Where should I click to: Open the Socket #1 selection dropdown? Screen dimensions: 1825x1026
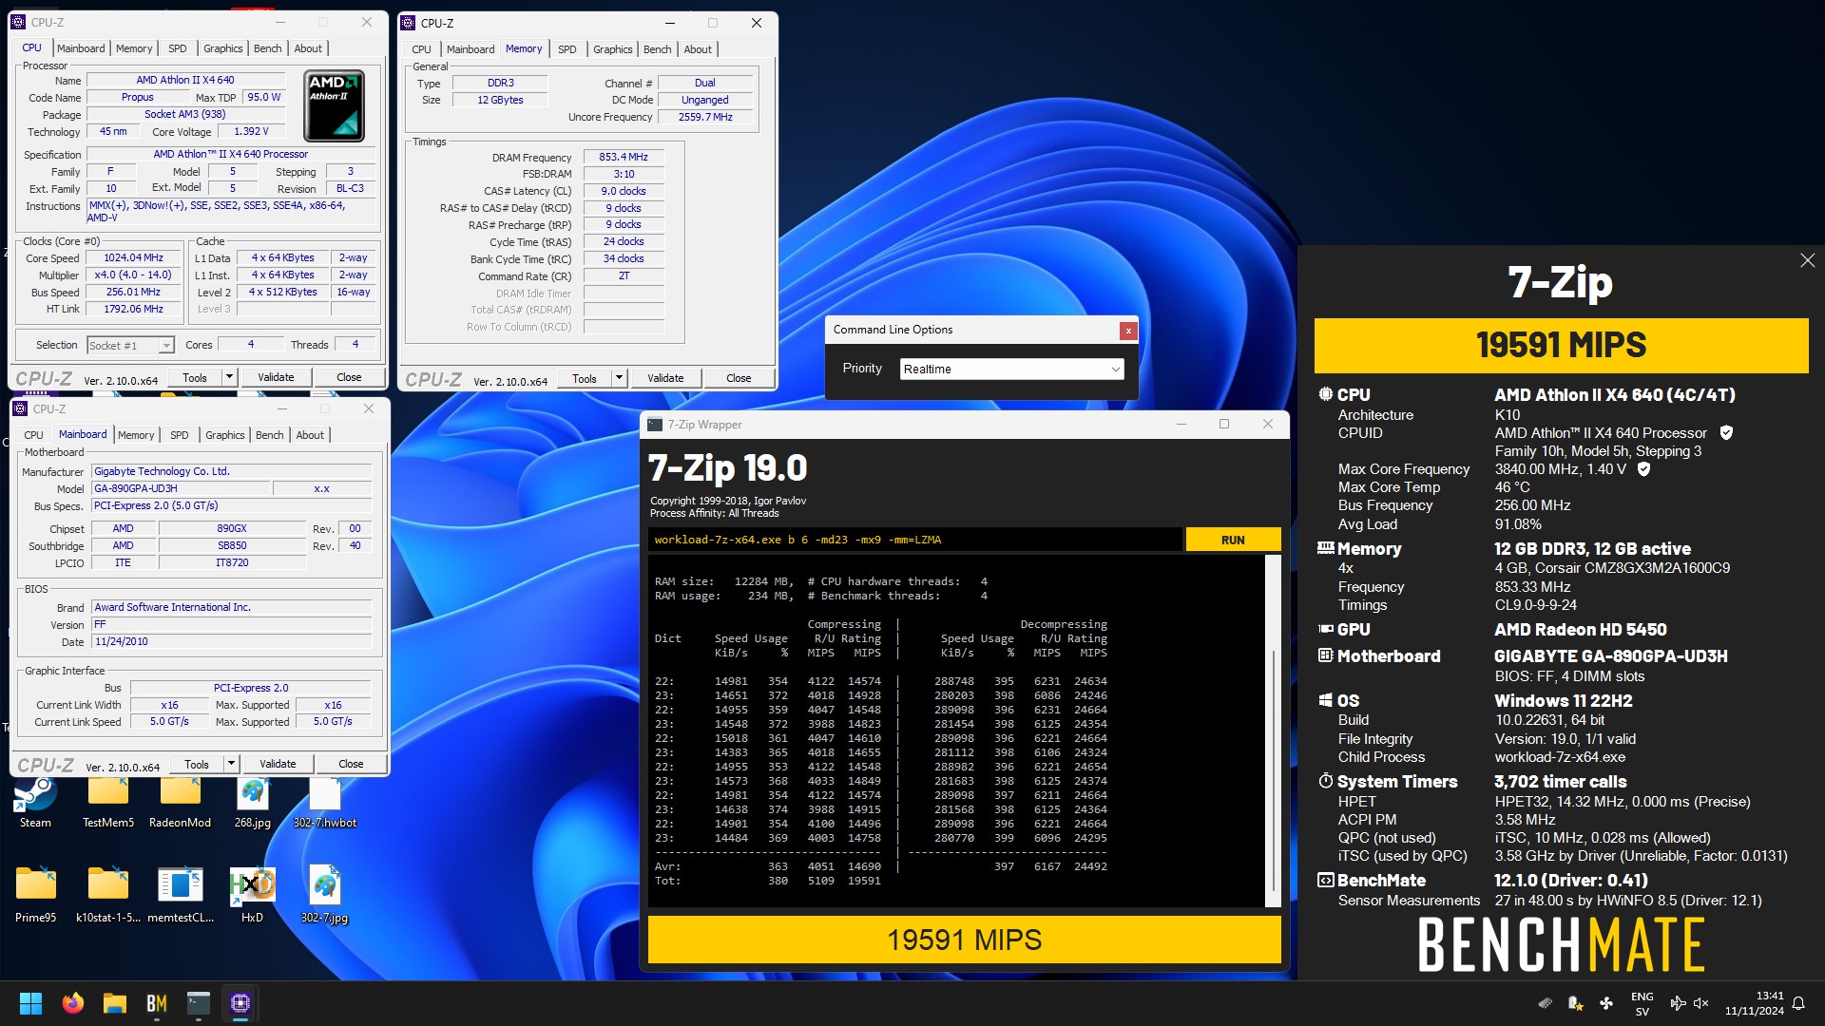(x=130, y=346)
